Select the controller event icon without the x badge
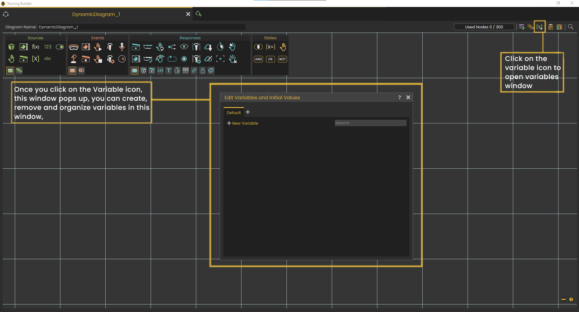 coord(110,47)
